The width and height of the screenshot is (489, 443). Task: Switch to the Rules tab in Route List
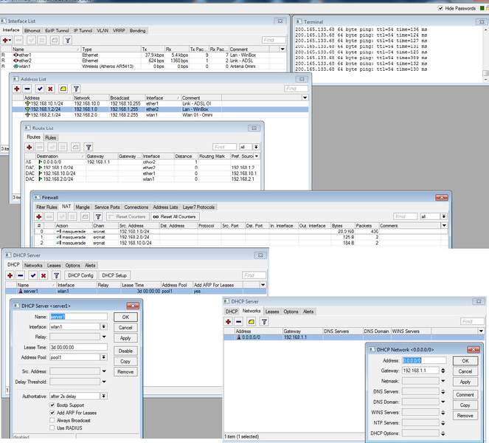(x=50, y=137)
